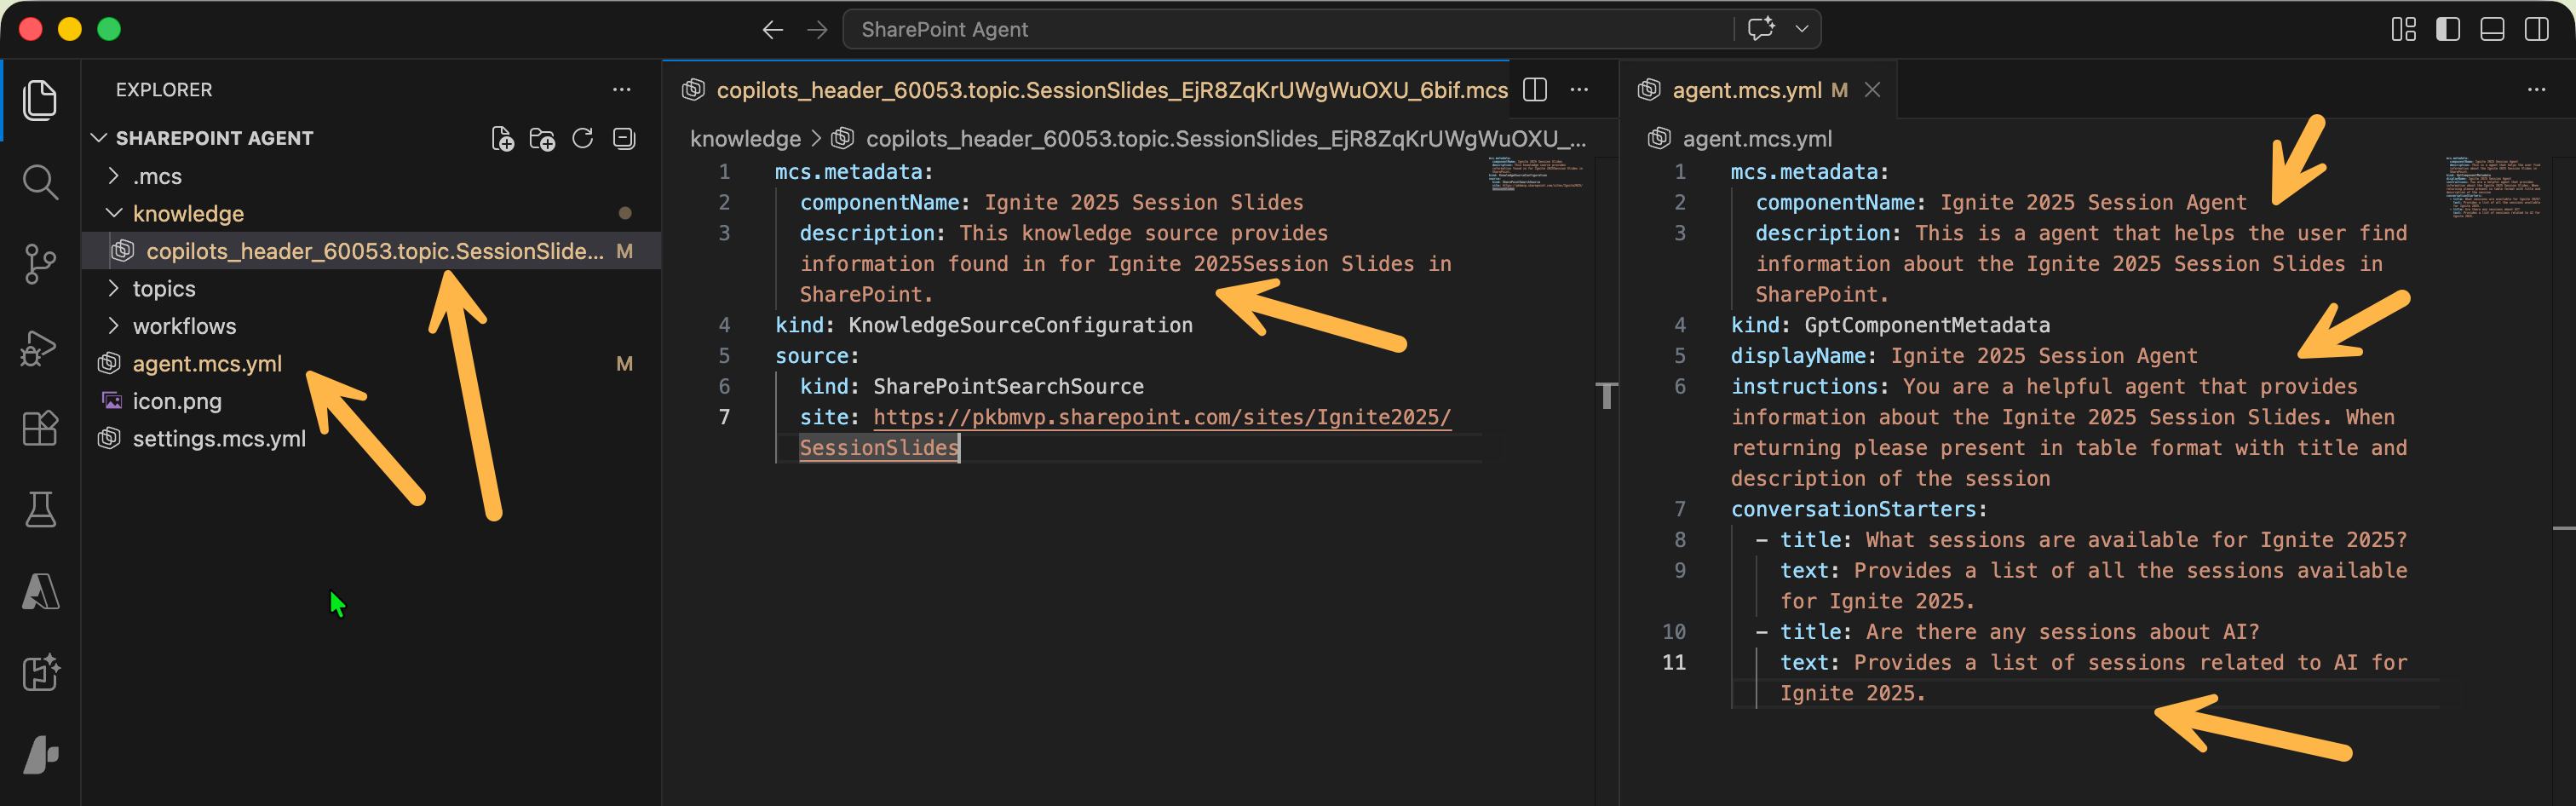Open the Search view

40,182
